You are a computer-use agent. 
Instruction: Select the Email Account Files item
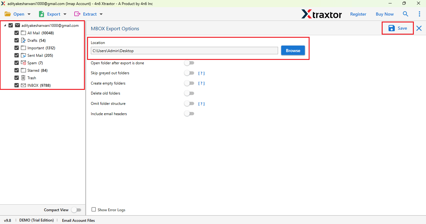point(78,220)
